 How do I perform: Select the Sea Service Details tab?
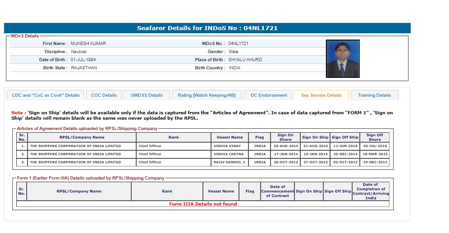point(321,95)
